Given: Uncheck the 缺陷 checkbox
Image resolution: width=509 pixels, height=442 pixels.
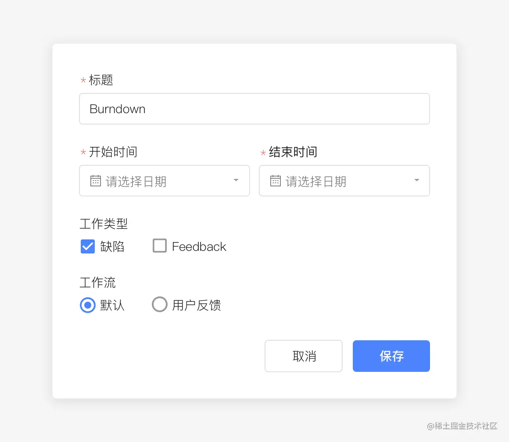Looking at the screenshot, I should click(87, 246).
